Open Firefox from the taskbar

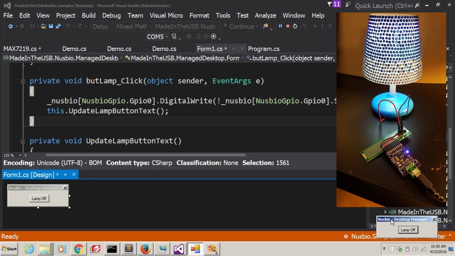pos(145,249)
